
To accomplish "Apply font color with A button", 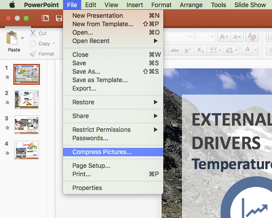I will click(x=248, y=50).
